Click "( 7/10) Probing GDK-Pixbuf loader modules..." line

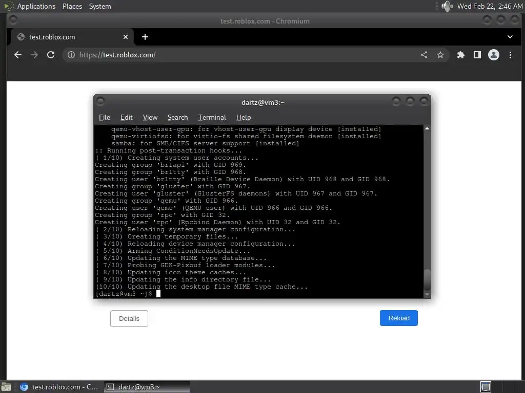pos(185,265)
